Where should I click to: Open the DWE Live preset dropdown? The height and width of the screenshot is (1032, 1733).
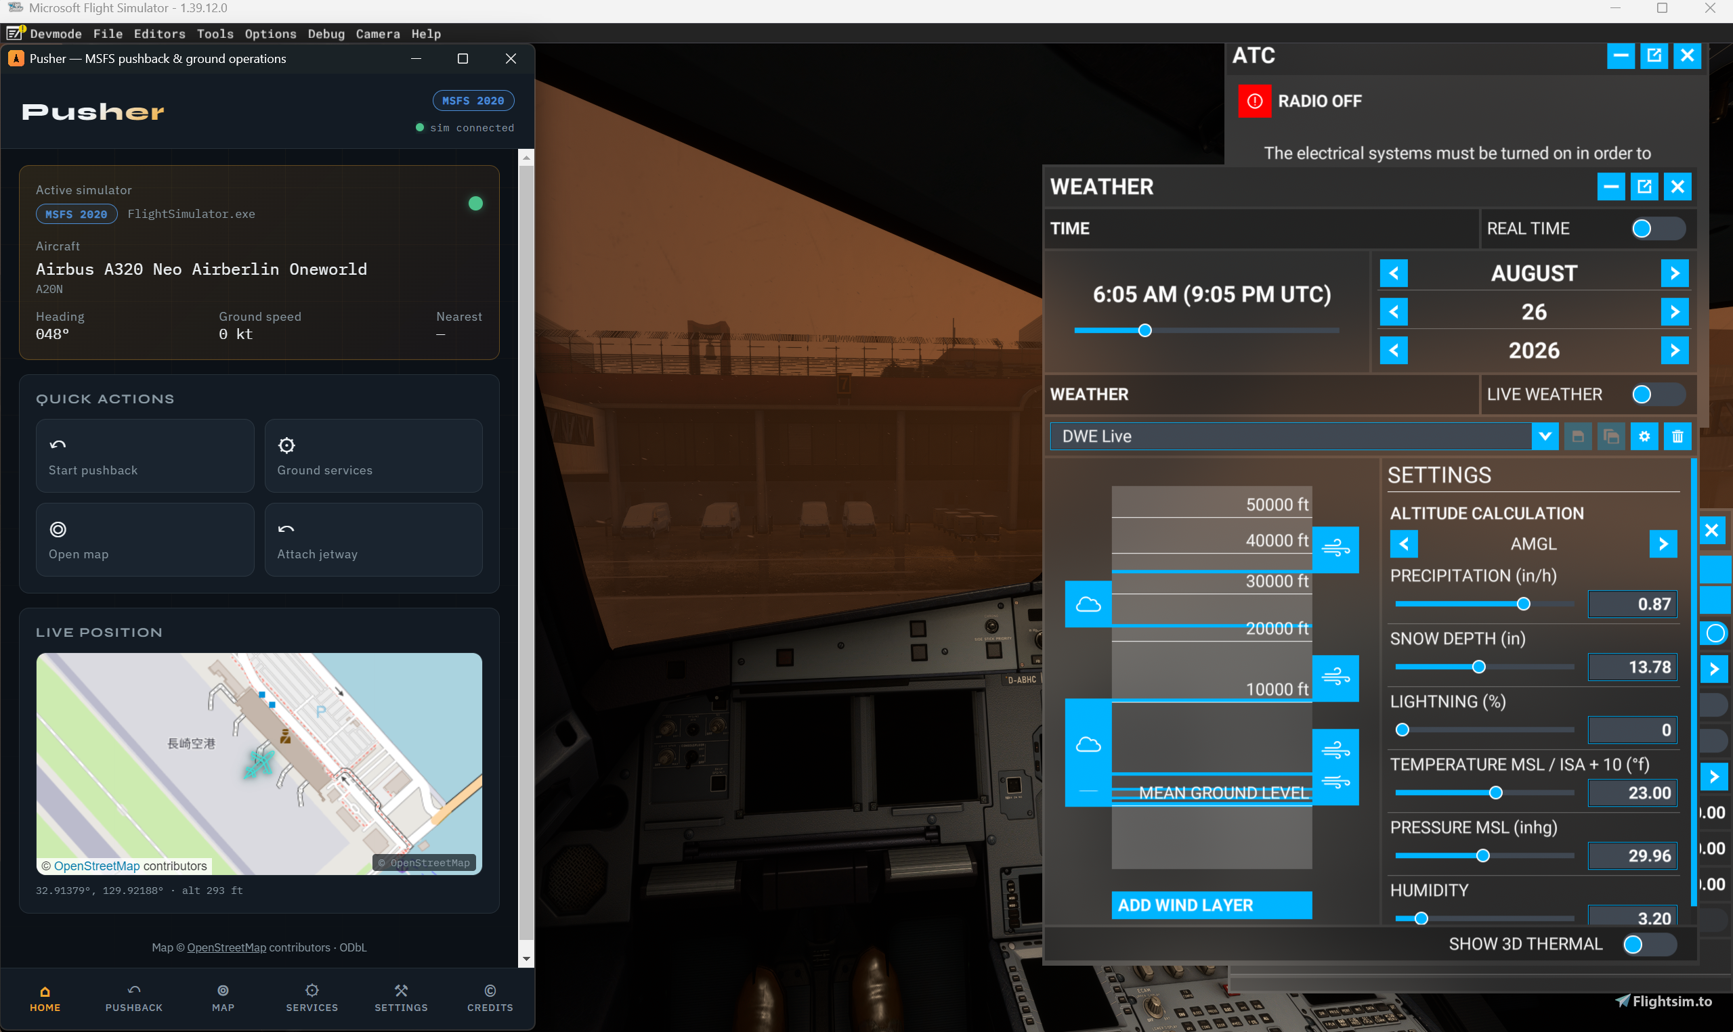(x=1545, y=436)
